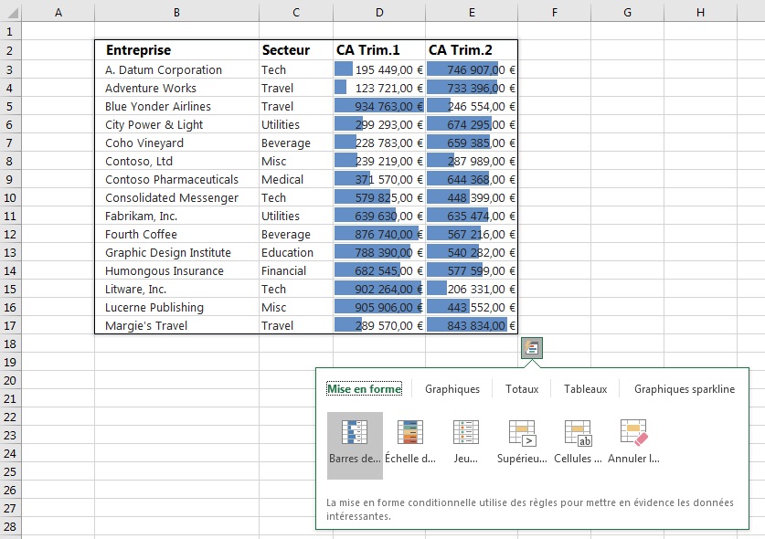The width and height of the screenshot is (765, 539).
Task: Choose the Cellules contenant text rule
Action: point(578,445)
